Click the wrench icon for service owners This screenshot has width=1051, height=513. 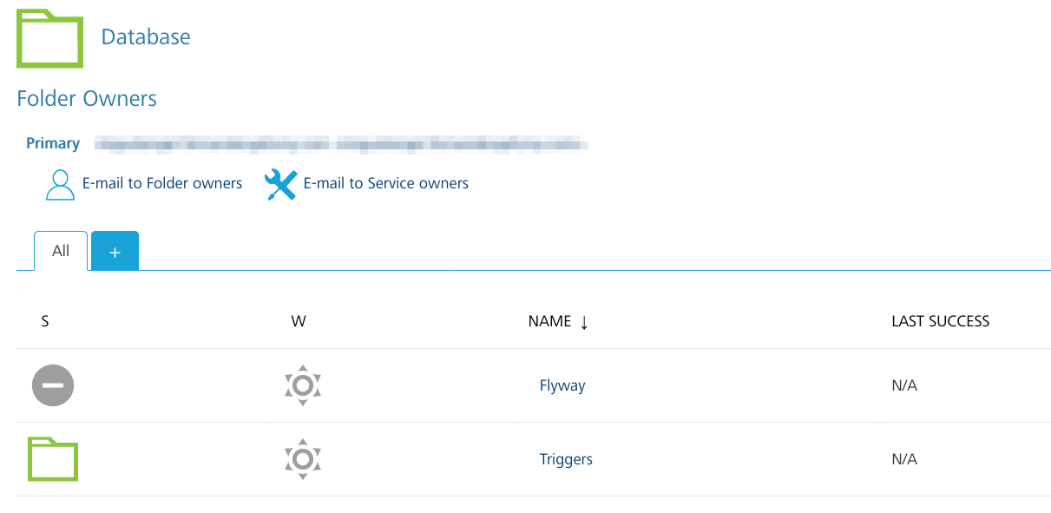pyautogui.click(x=280, y=185)
